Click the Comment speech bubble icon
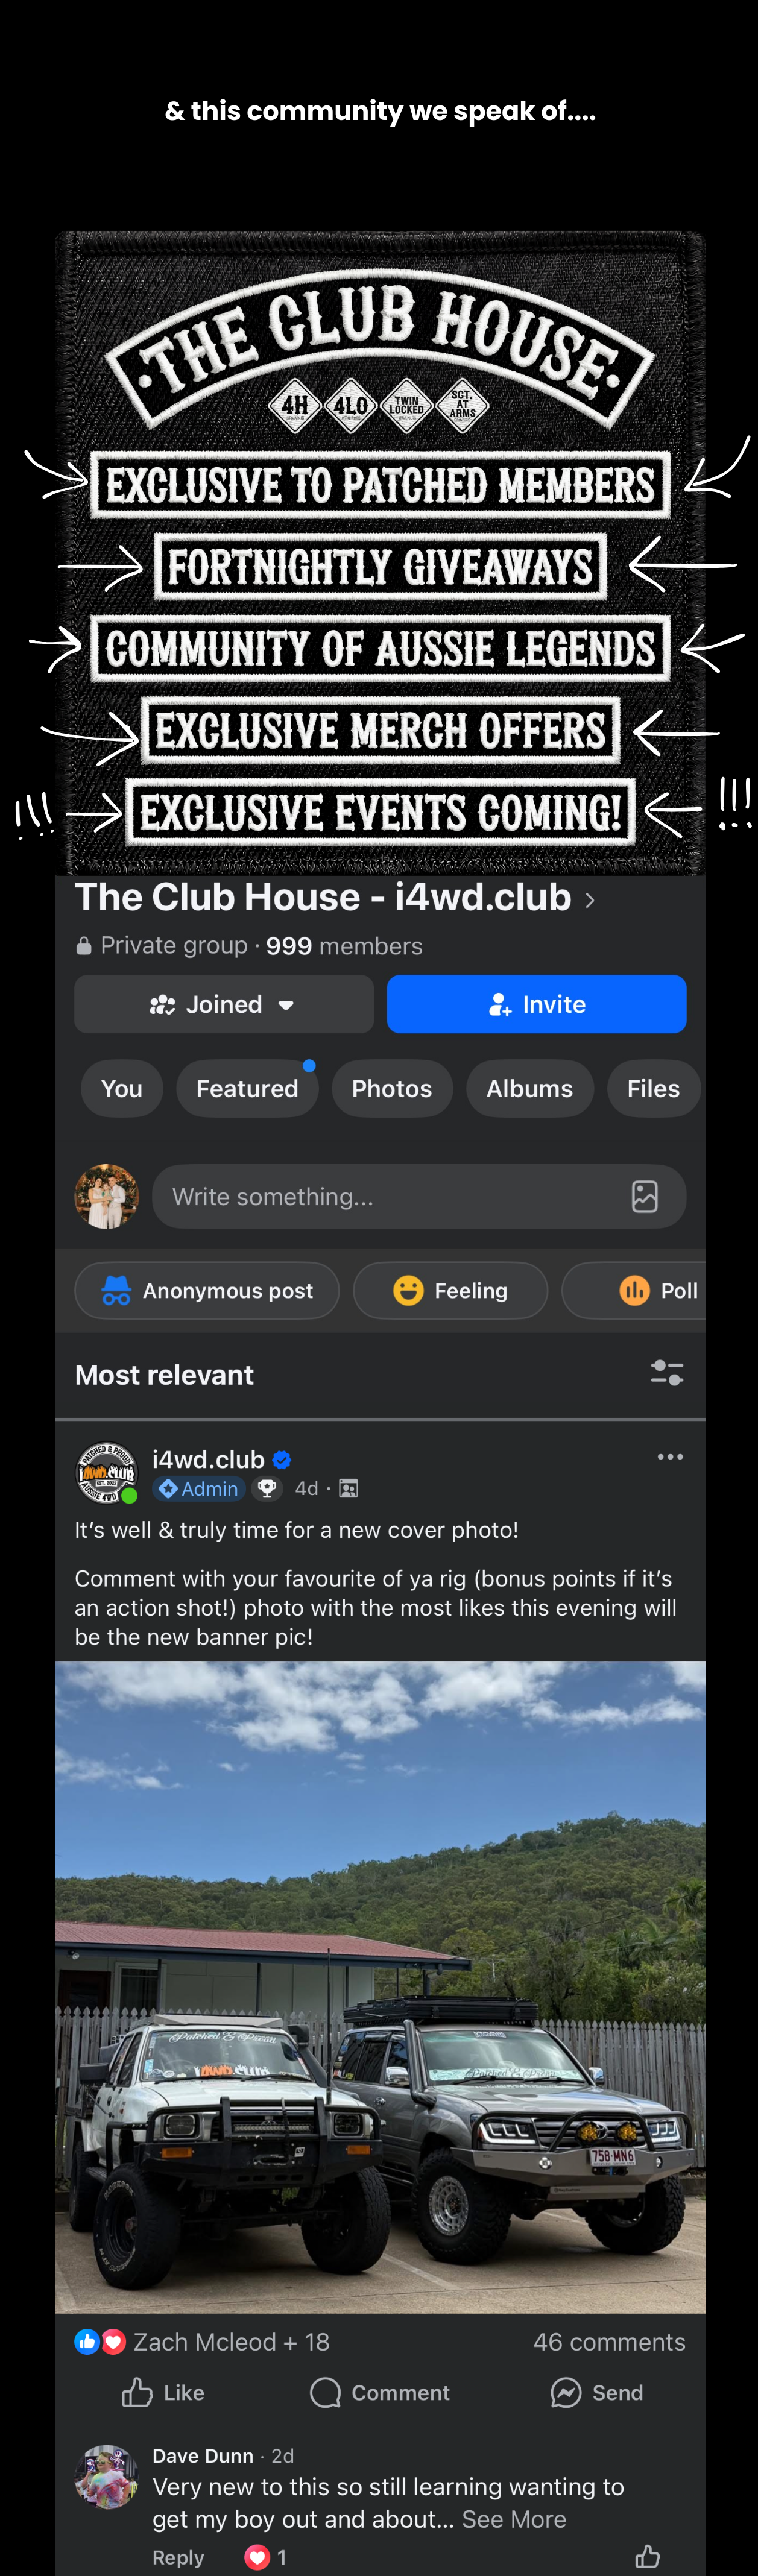Viewport: 758px width, 2576px height. click(324, 2393)
